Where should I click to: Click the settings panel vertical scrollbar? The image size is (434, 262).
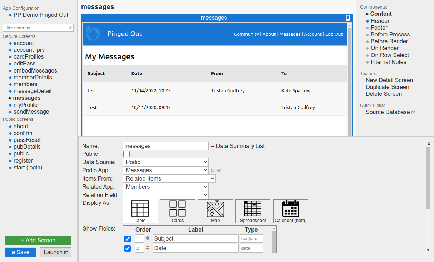pyautogui.click(x=428, y=179)
